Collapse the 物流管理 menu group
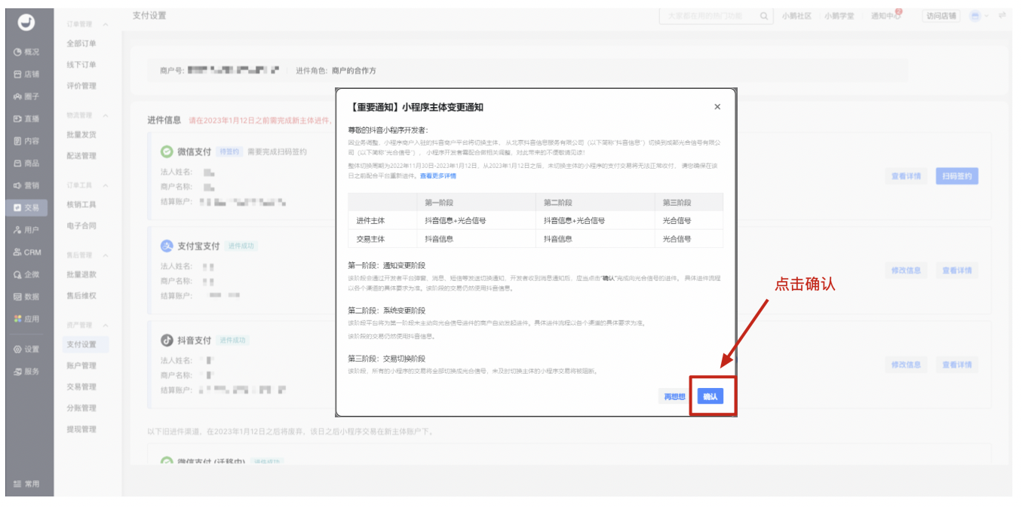Image resolution: width=1022 pixels, height=507 pixels. coord(105,115)
